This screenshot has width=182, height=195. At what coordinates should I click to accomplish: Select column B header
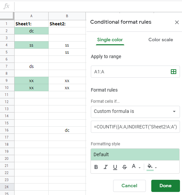67,16
